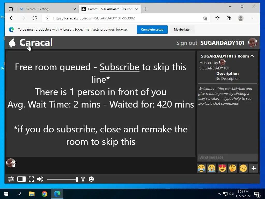Screen dimensions: 265x199
Task: Enter fullscreen via the bracket icon
Action: pyautogui.click(x=31, y=179)
